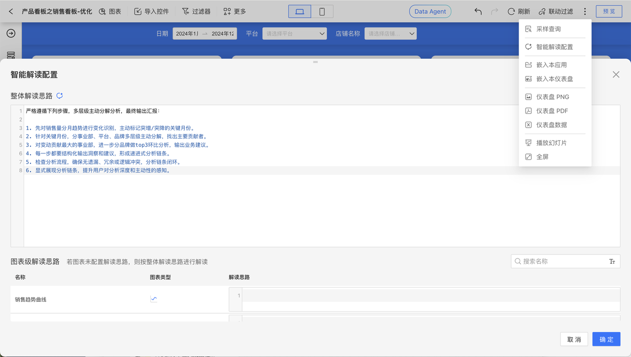Open the Data Agent assistant

430,11
